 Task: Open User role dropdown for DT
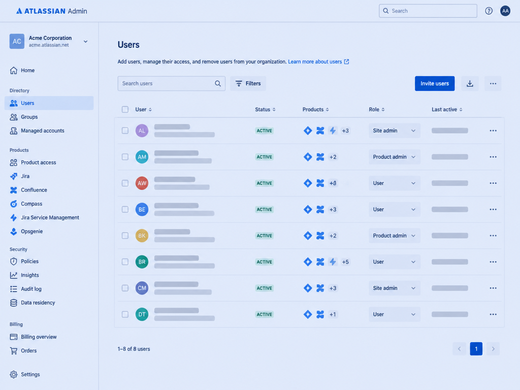[394, 314]
